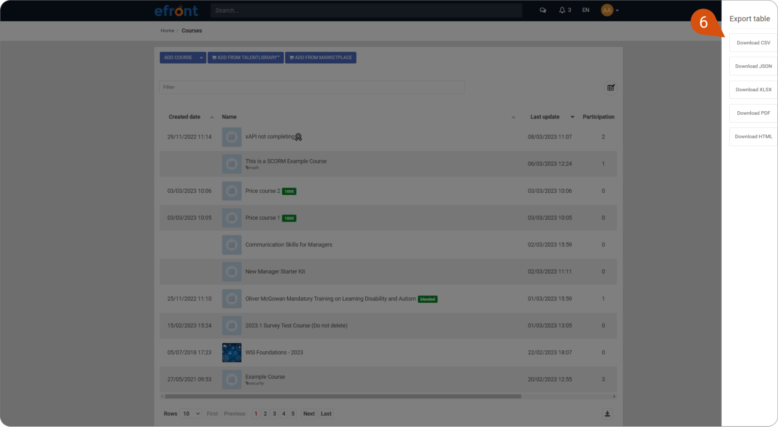This screenshot has width=778, height=427.
Task: Open xAPI not completing course
Action: click(270, 137)
